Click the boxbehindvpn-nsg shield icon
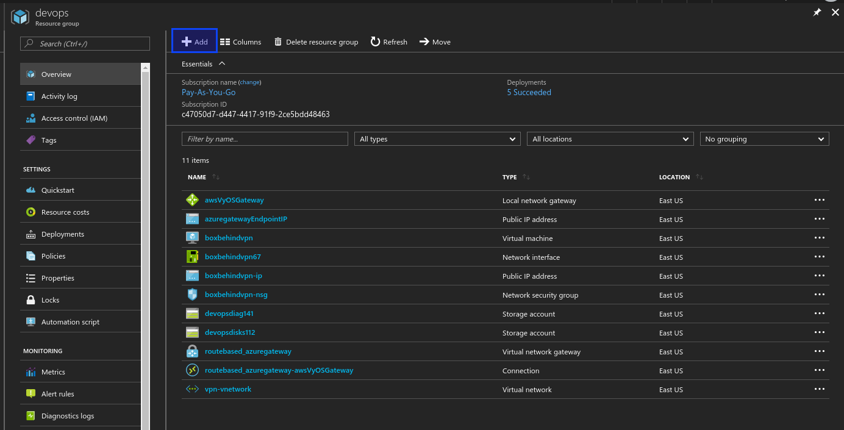Image resolution: width=844 pixels, height=430 pixels. click(x=193, y=294)
